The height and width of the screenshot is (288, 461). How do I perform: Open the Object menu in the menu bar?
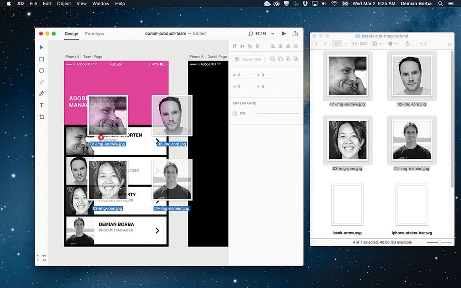(63, 3)
